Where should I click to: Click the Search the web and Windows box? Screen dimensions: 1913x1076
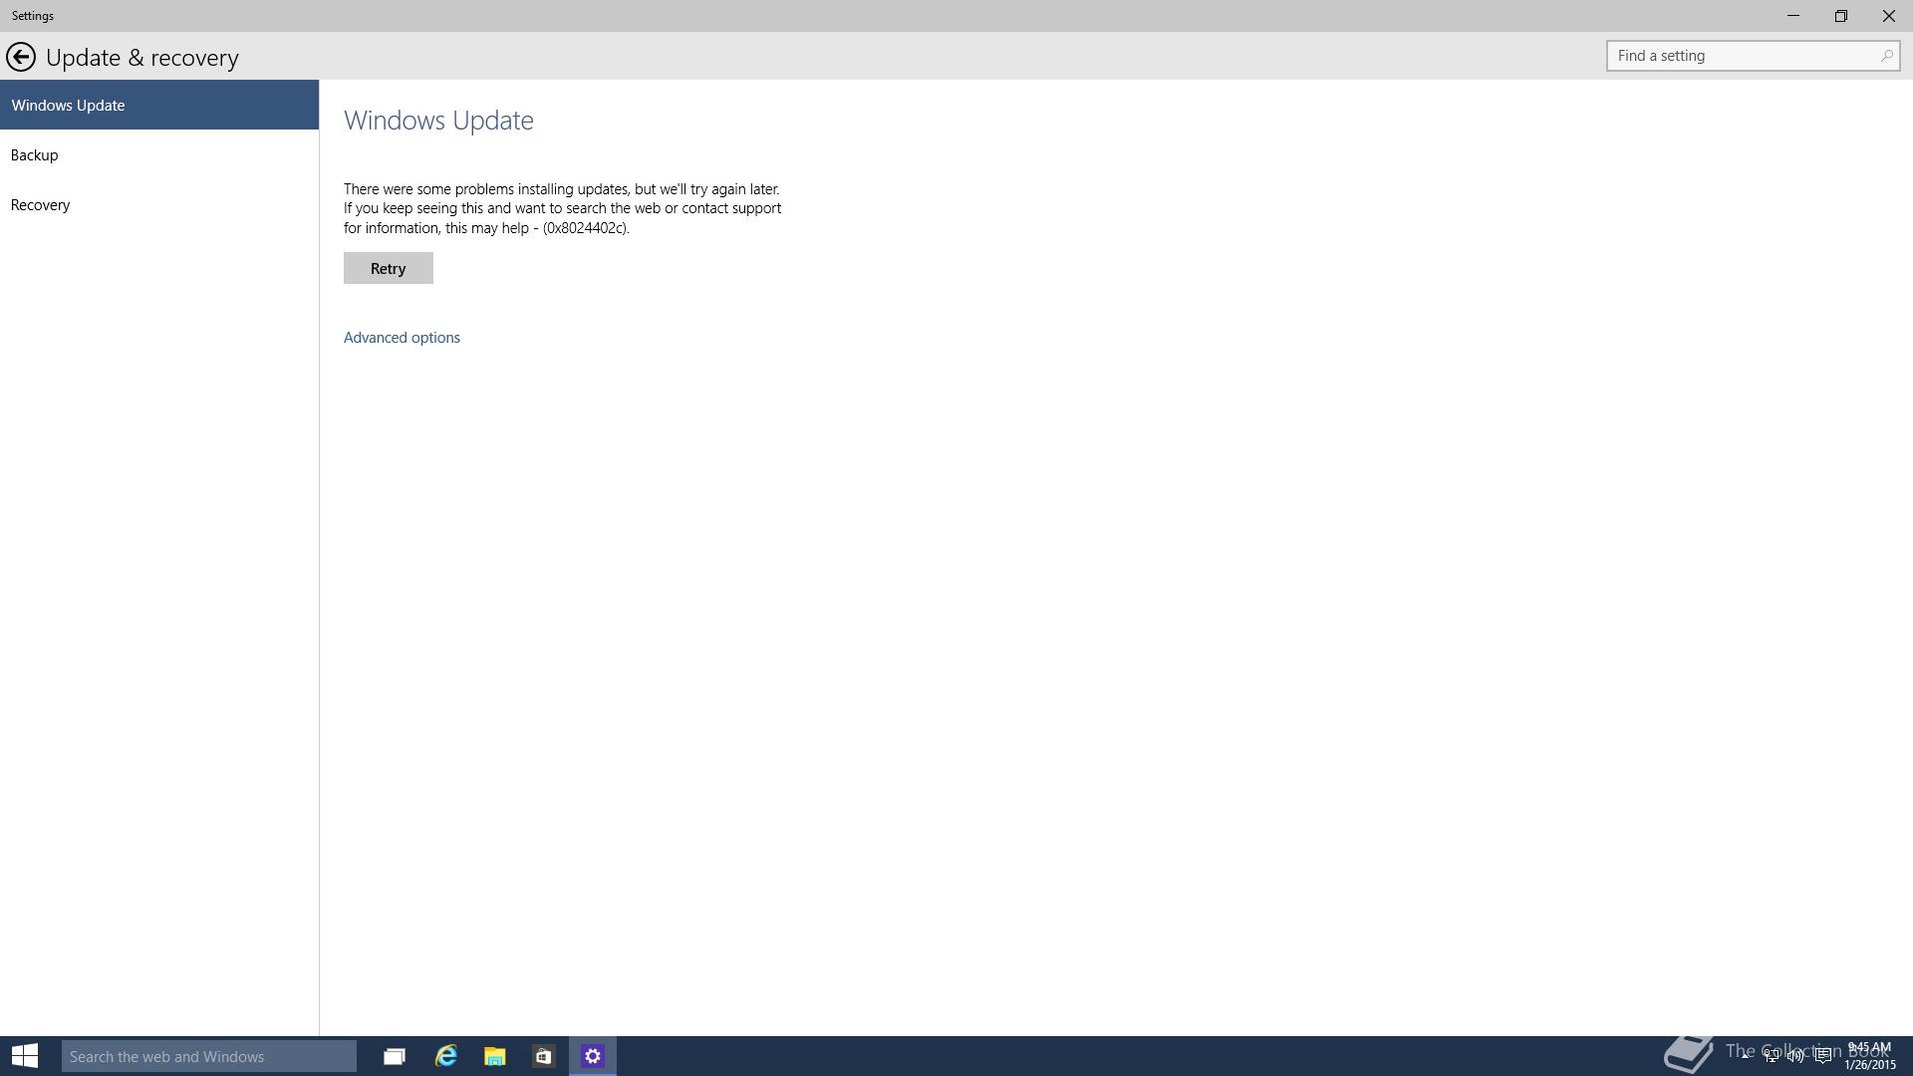click(209, 1056)
